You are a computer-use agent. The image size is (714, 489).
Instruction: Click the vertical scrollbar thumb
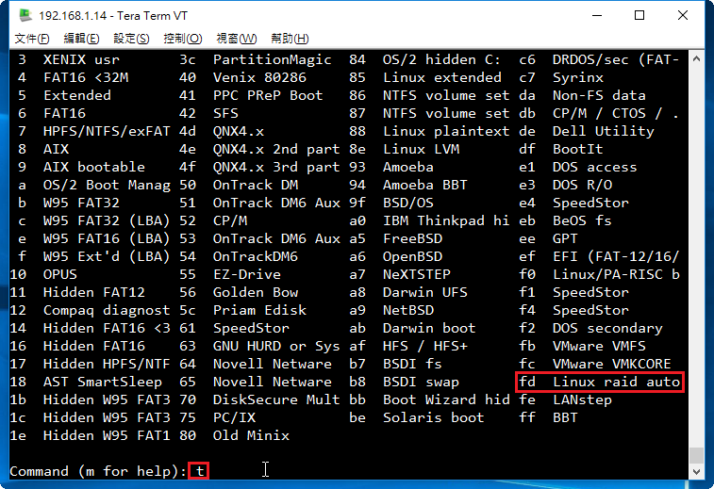696,454
